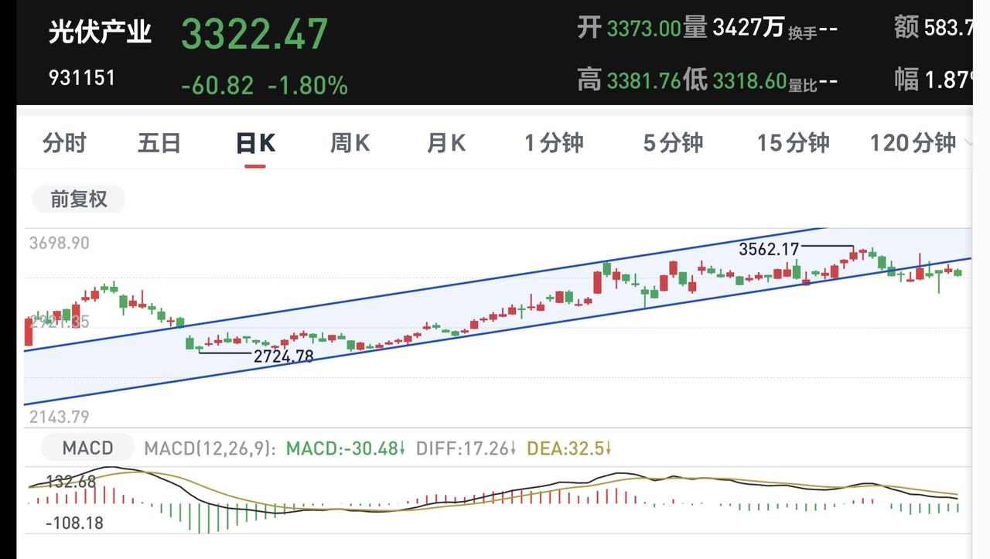The height and width of the screenshot is (559, 990).
Task: Click the DEA:32.5 value
Action: [x=570, y=448]
